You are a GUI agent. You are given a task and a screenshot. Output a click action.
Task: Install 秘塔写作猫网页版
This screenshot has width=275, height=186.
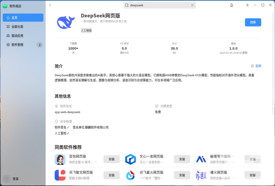[253, 159]
